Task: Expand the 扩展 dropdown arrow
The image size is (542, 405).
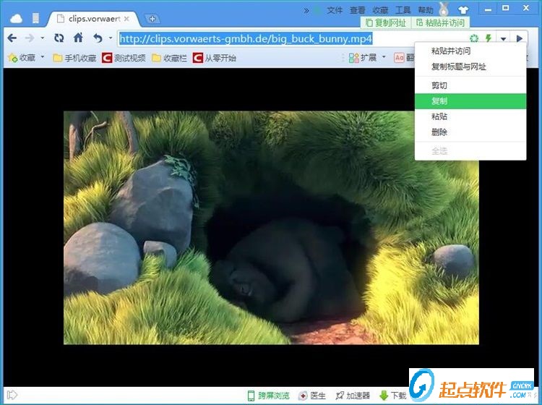Action: (x=384, y=57)
